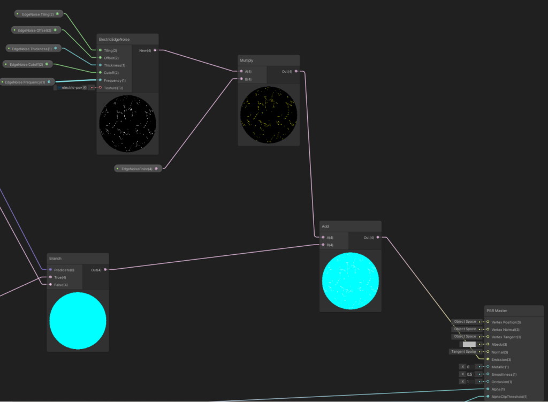Screen dimensions: 548x402
Task: Click the Branch Predicate(B) input port
Action: click(51, 270)
